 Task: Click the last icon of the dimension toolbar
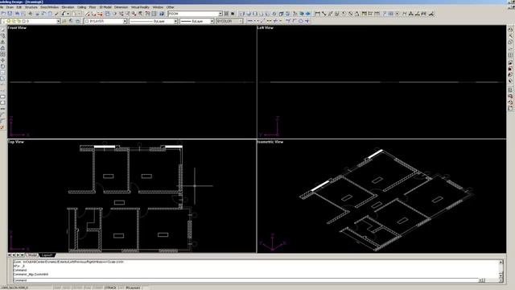pyautogui.click(x=431, y=14)
